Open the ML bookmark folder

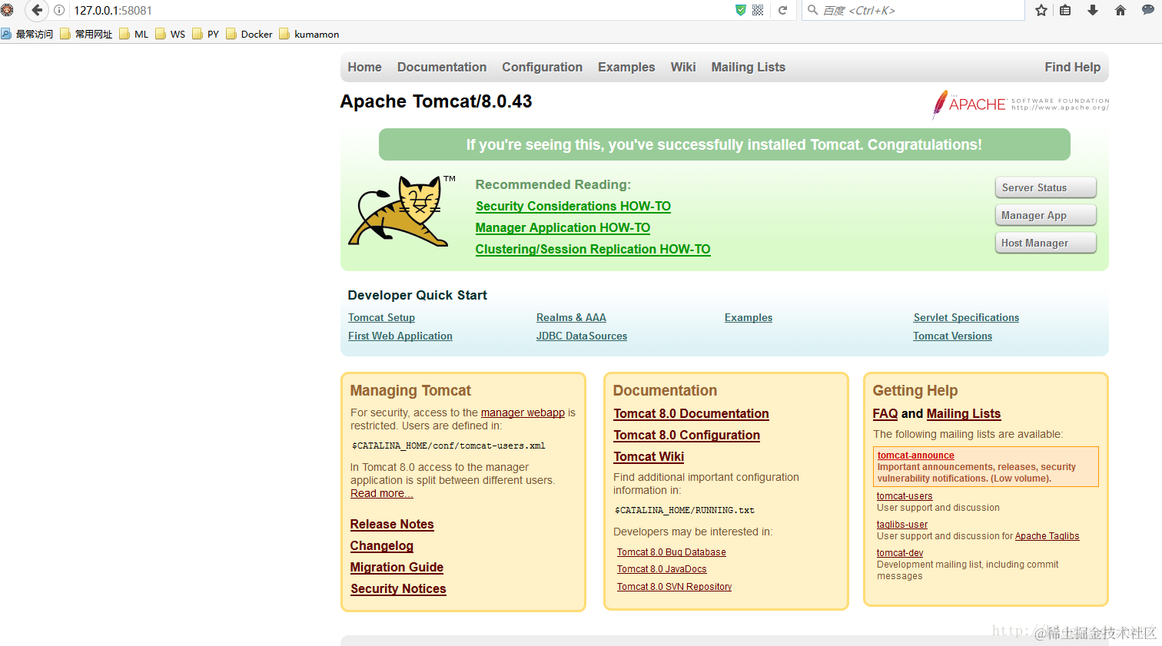[134, 34]
